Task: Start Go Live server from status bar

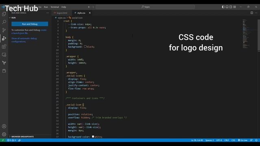Action: click(243, 140)
